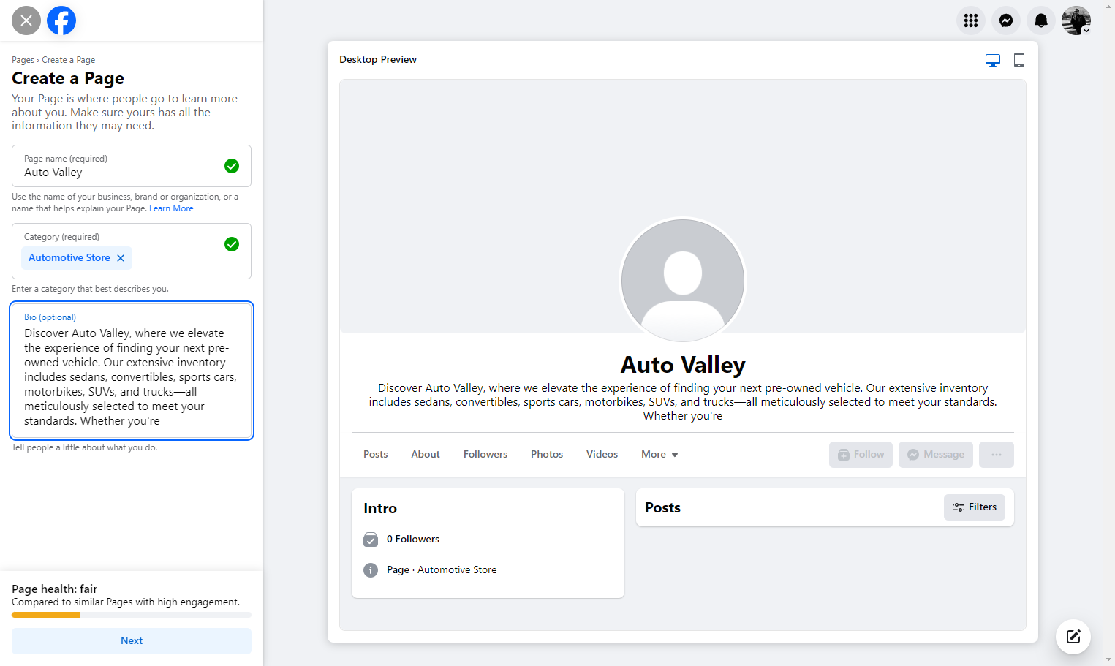Click the Create a Page breadcrumb text

click(x=69, y=60)
